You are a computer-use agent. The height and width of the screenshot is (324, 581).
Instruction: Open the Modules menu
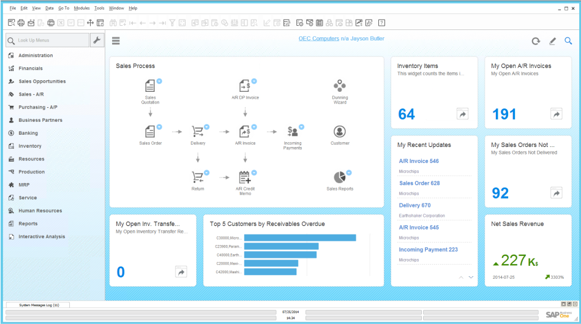click(81, 8)
